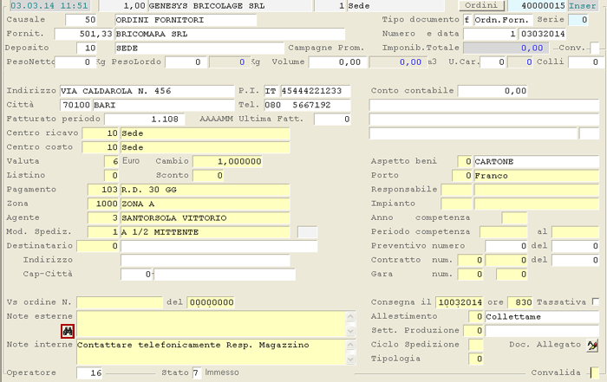
Task: Click the Imponib.Totale field
Action: pos(506,48)
